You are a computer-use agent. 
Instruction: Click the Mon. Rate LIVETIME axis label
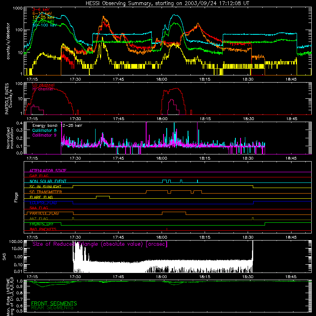[x=10, y=297]
